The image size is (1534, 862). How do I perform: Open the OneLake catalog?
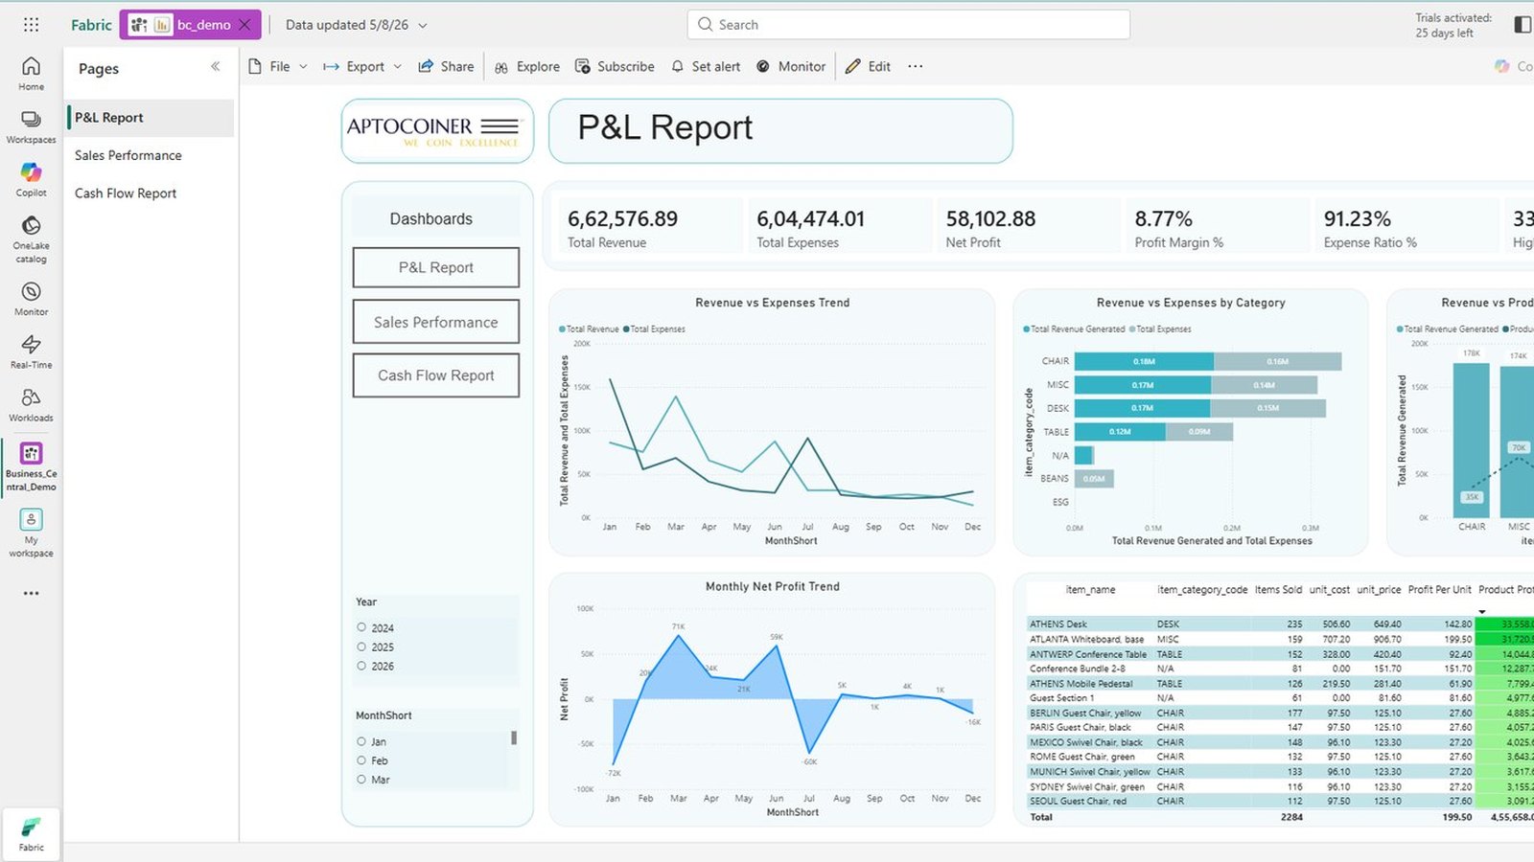[x=31, y=239]
